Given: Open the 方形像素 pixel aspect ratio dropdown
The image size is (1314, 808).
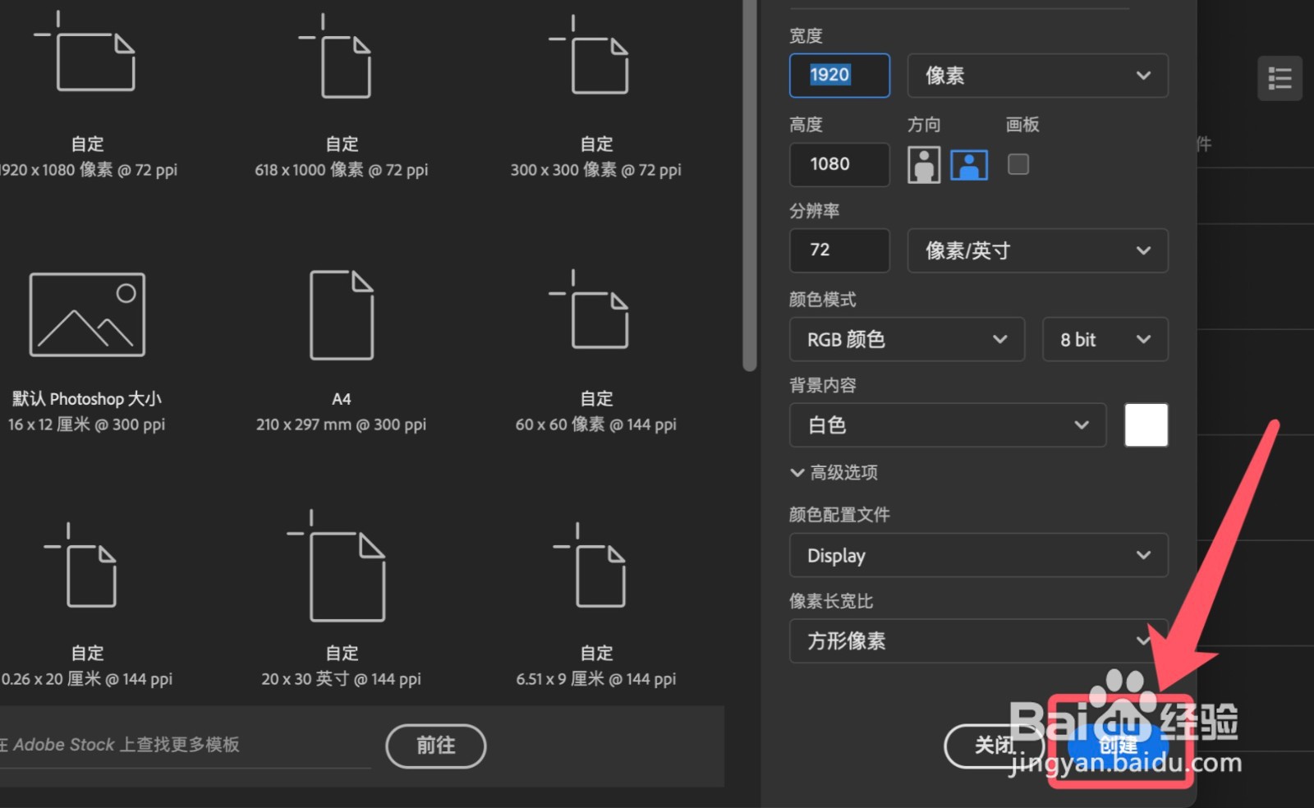Looking at the screenshot, I should coord(978,640).
